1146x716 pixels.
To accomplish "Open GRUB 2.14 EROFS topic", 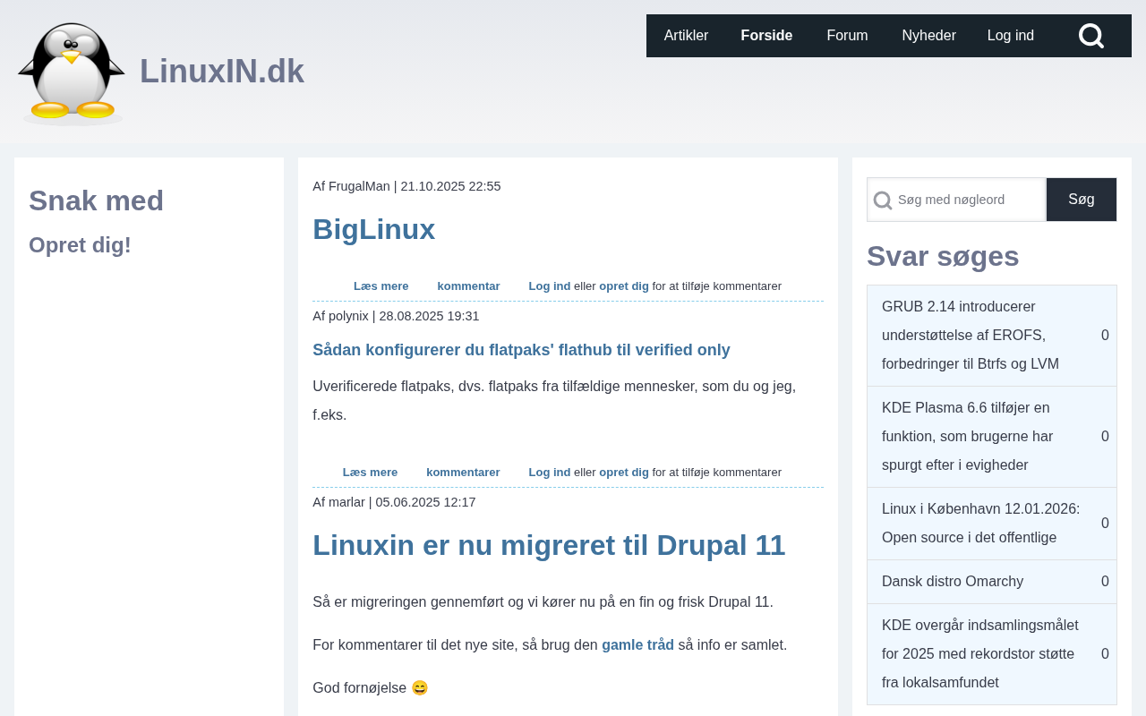I will point(971,336).
